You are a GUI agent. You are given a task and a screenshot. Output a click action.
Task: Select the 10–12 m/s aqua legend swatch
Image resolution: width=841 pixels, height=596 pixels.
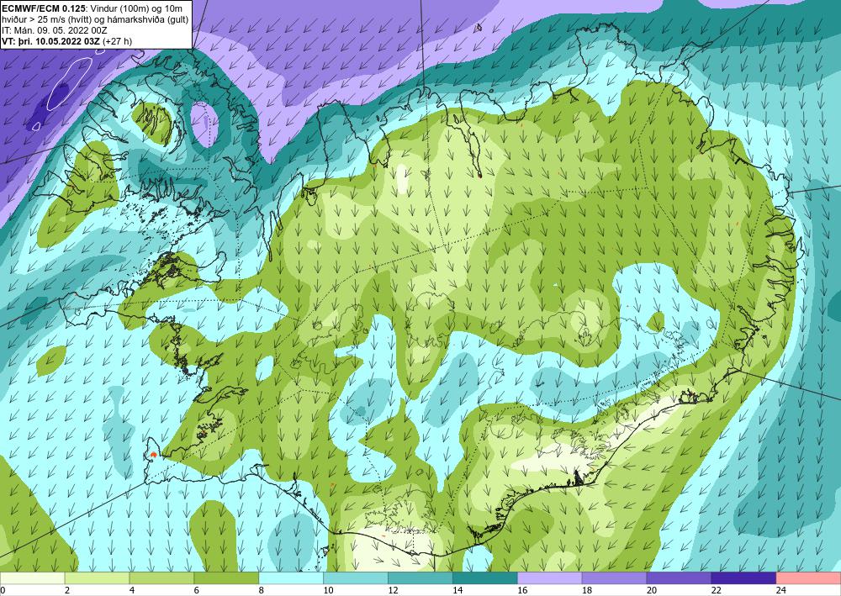[356, 578]
